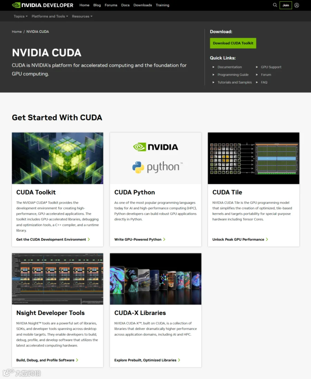The height and width of the screenshot is (379, 311).
Task: Click Get the CUDA Development Environment link
Action: (51, 239)
